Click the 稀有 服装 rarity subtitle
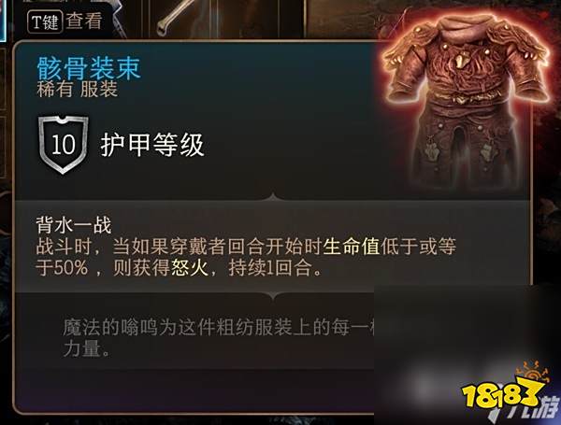This screenshot has height=425, width=561. [77, 90]
